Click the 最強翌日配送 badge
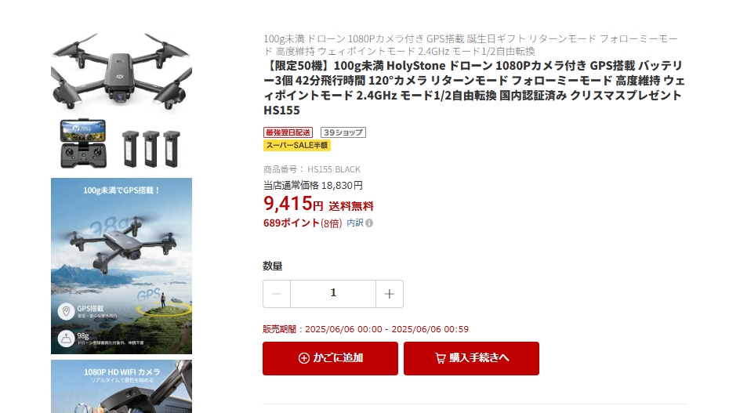 288,132
